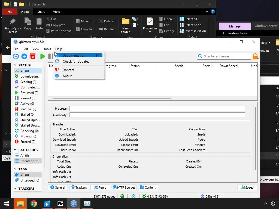Select the Checking (0) filter
The height and width of the screenshot is (209, 279).
point(28,131)
